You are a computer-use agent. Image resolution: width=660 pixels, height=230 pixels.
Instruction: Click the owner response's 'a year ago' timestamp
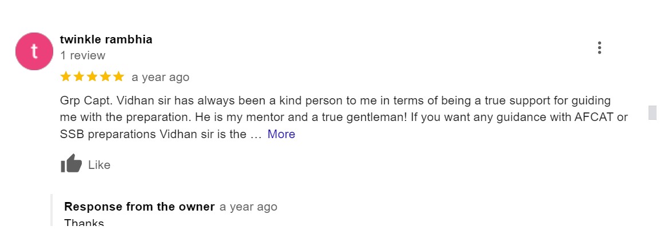[x=248, y=207]
